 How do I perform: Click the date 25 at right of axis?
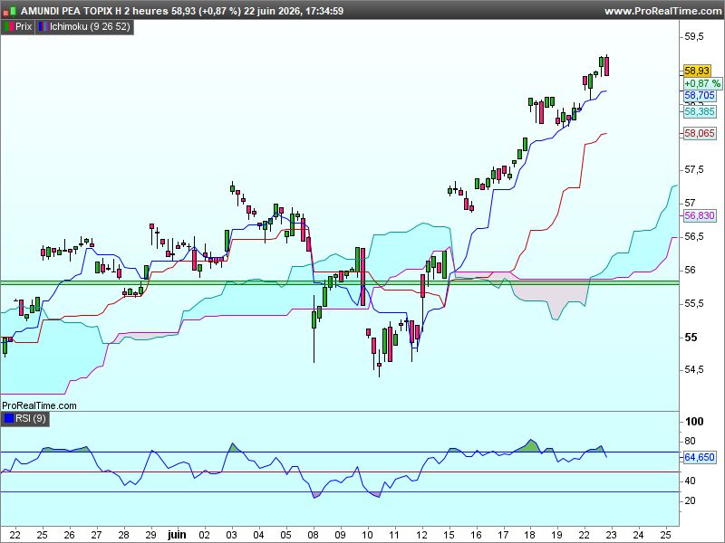click(665, 535)
